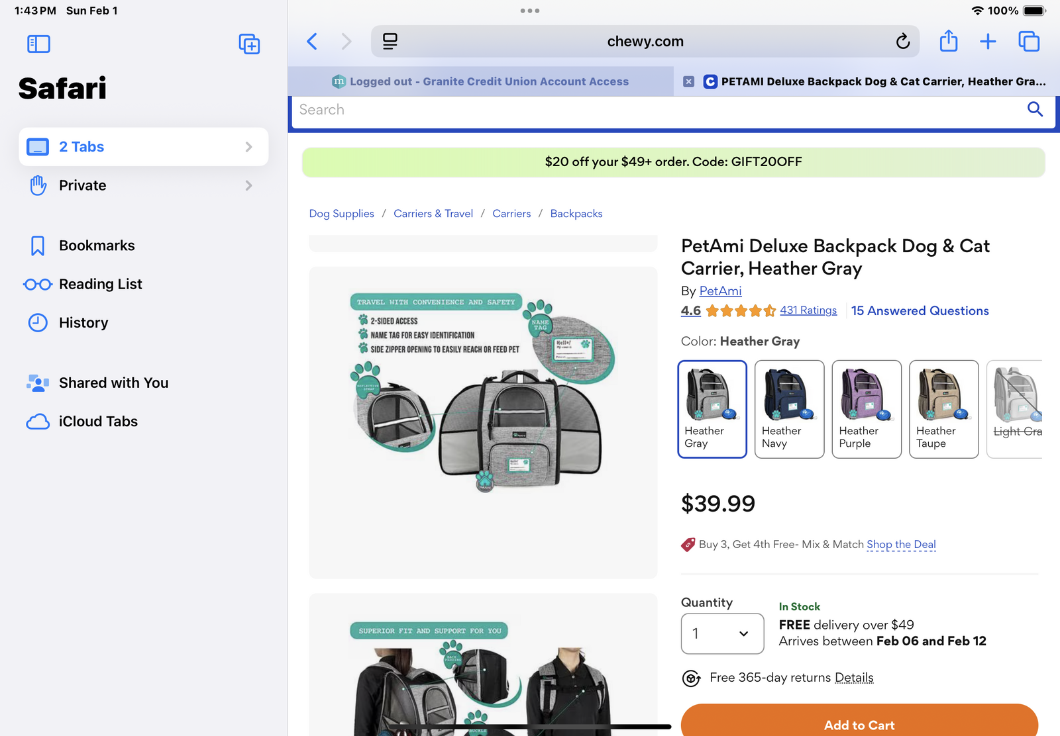
Task: Tap the search magnifier icon
Action: 1035,109
